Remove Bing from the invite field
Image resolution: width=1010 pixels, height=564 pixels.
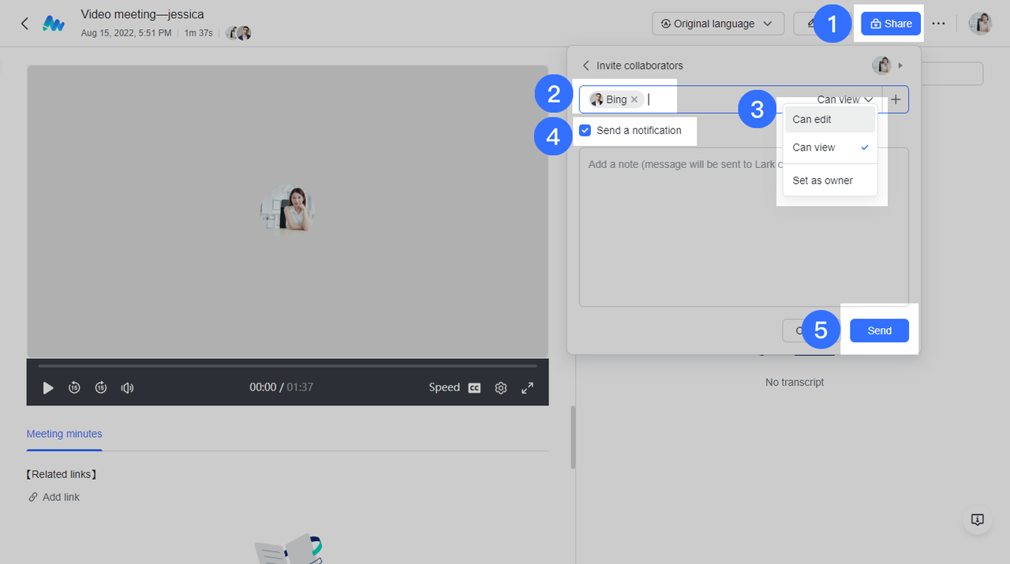[x=634, y=99]
